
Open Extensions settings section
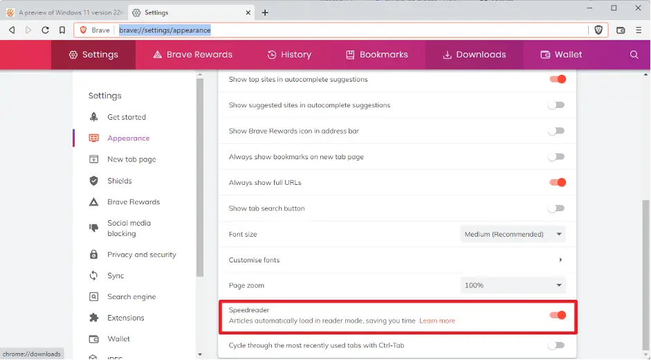(126, 318)
